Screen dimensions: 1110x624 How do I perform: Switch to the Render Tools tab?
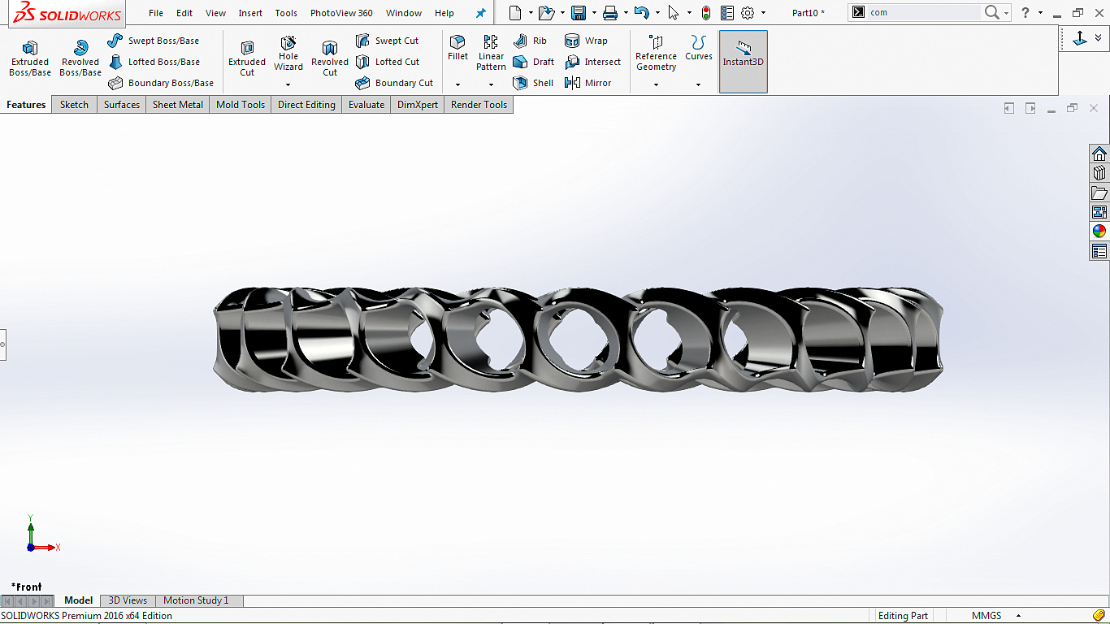[479, 105]
